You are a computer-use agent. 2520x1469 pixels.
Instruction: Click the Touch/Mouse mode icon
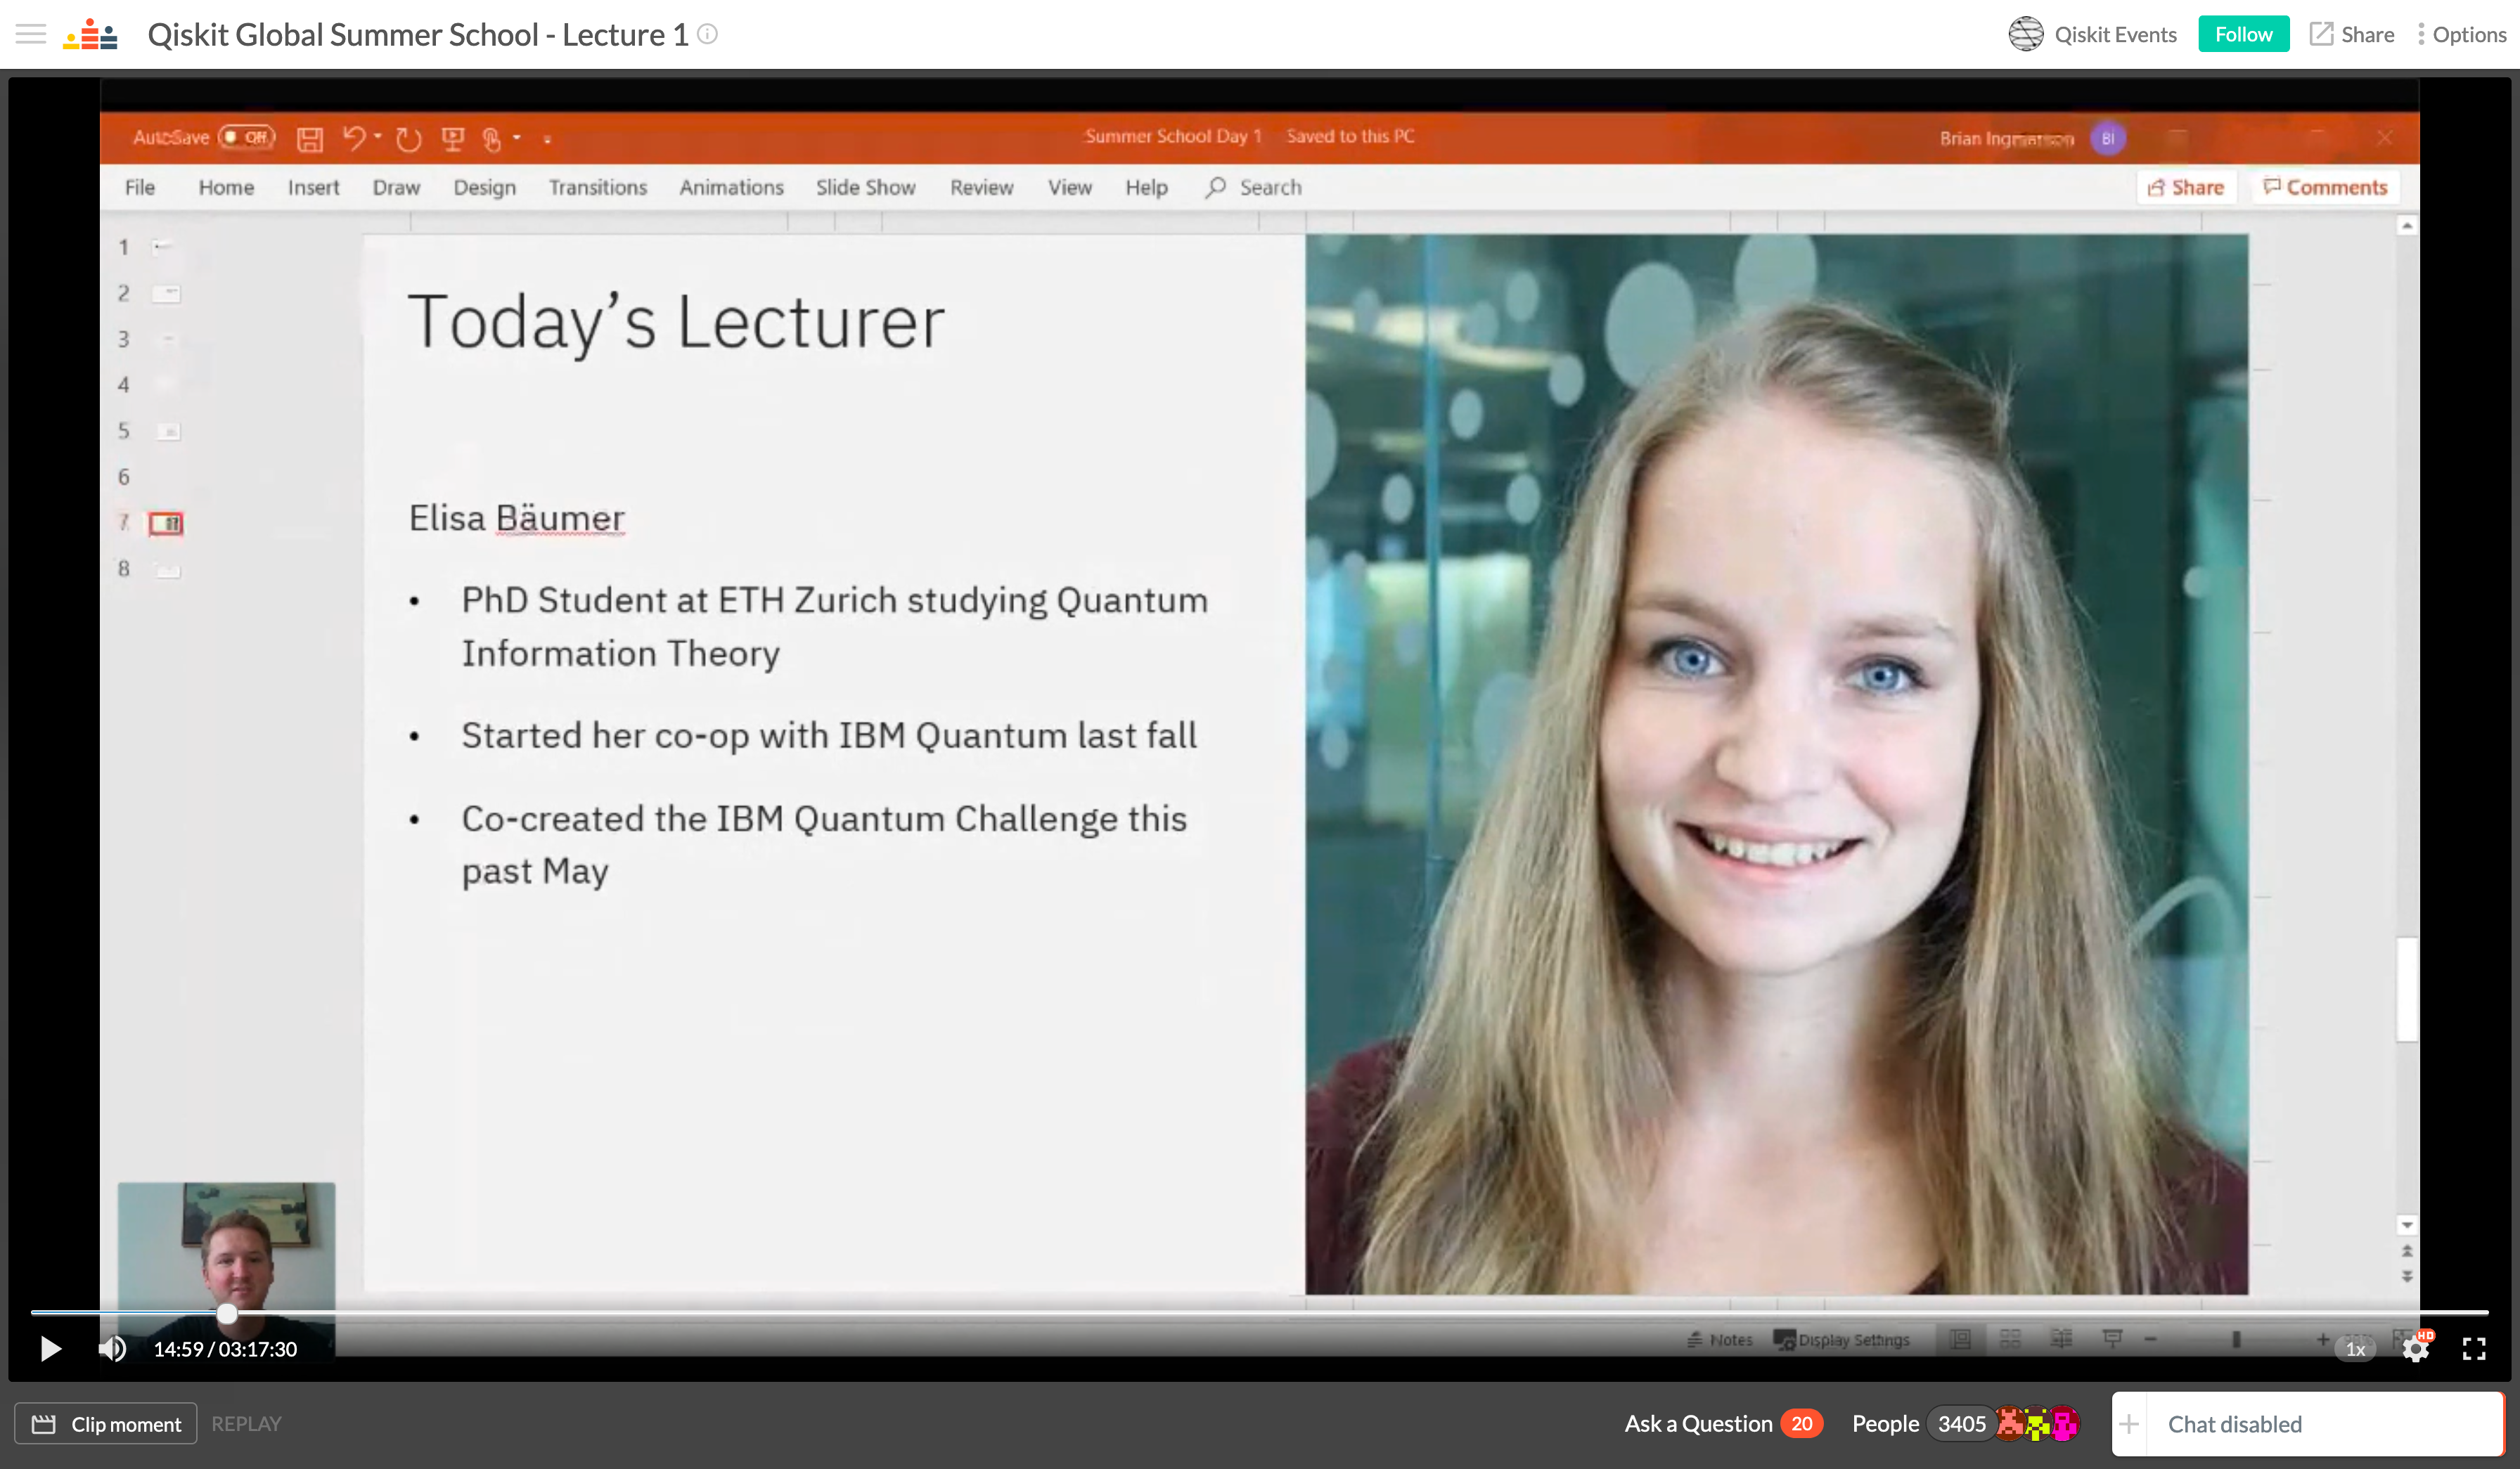[491, 139]
